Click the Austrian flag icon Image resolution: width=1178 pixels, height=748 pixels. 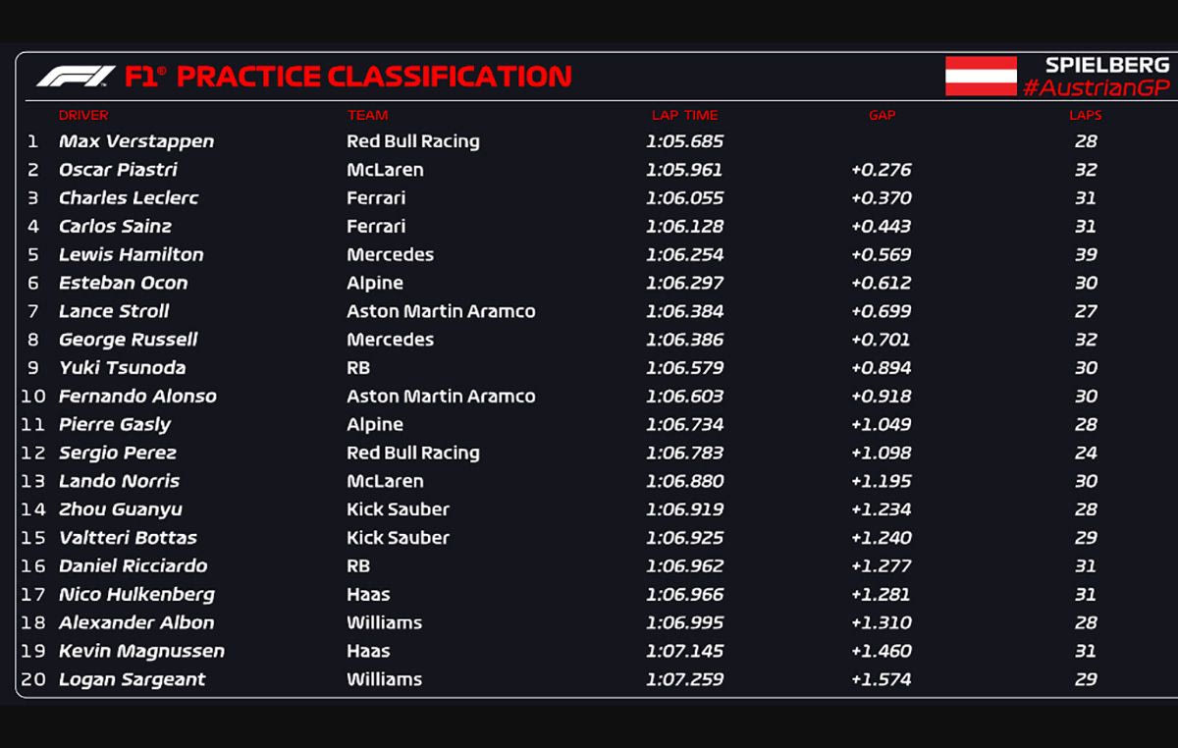pyautogui.click(x=981, y=76)
